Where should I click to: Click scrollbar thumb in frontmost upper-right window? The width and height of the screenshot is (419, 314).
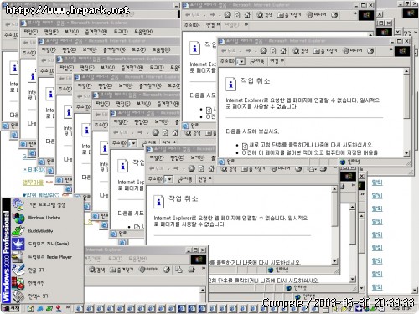coord(406,96)
